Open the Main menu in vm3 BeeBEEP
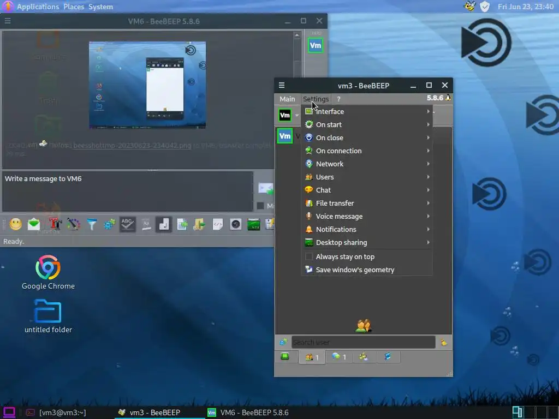Screen dimensions: 559x419 [x=287, y=99]
